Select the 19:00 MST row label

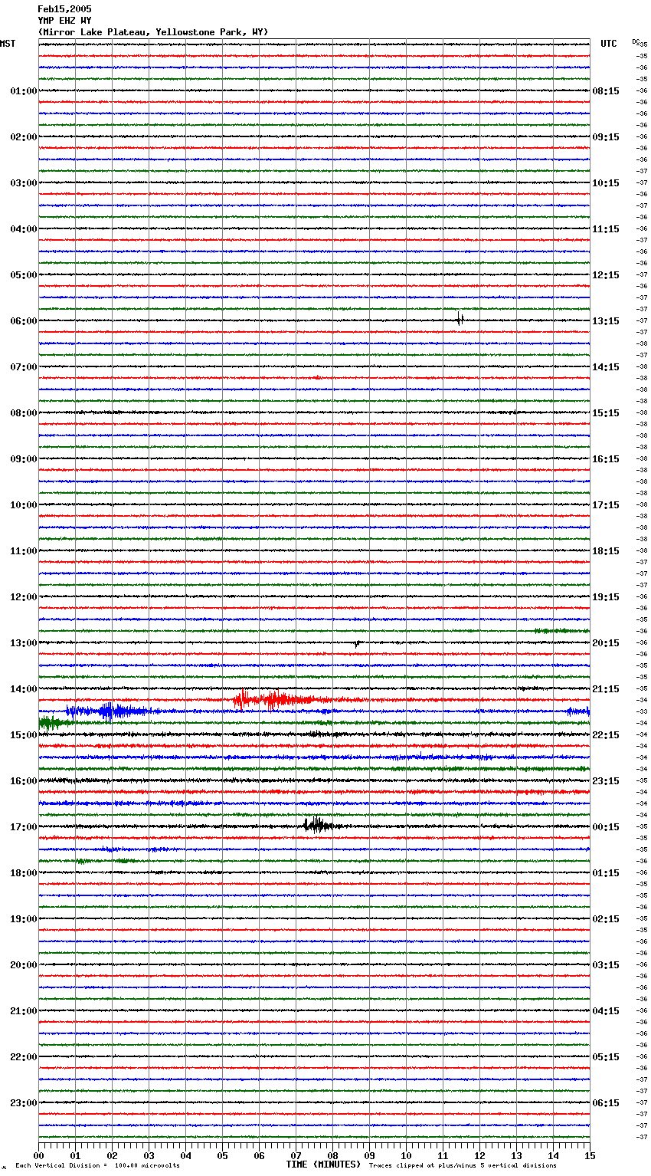coord(24,919)
